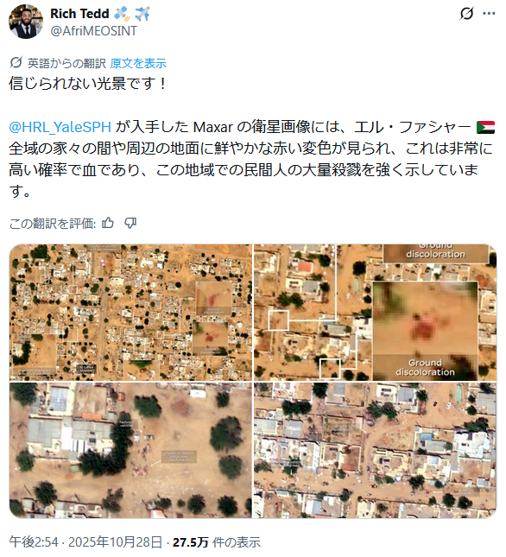Click the post timestamp 午後2:54

click(34, 542)
